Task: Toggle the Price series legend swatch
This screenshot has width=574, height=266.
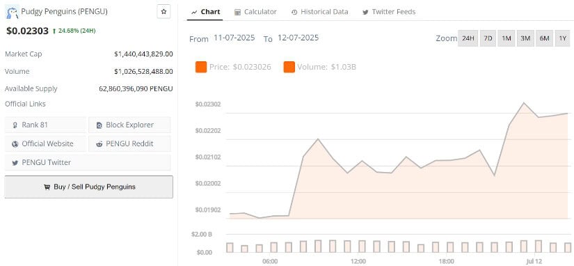Action: tap(201, 67)
